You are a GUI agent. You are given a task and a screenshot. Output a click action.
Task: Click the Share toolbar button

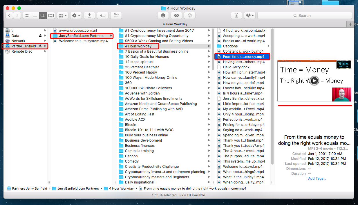[x=89, y=15]
